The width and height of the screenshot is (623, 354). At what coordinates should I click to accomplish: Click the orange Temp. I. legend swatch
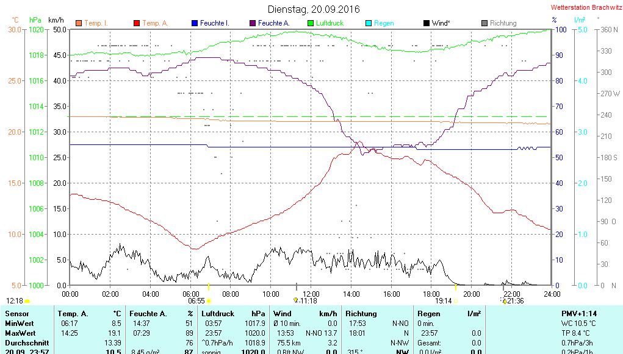[78, 23]
